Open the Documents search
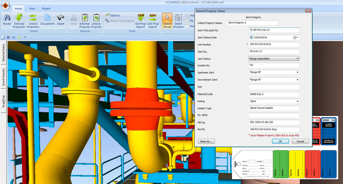This screenshot has width=343, height=184. coord(48,19)
